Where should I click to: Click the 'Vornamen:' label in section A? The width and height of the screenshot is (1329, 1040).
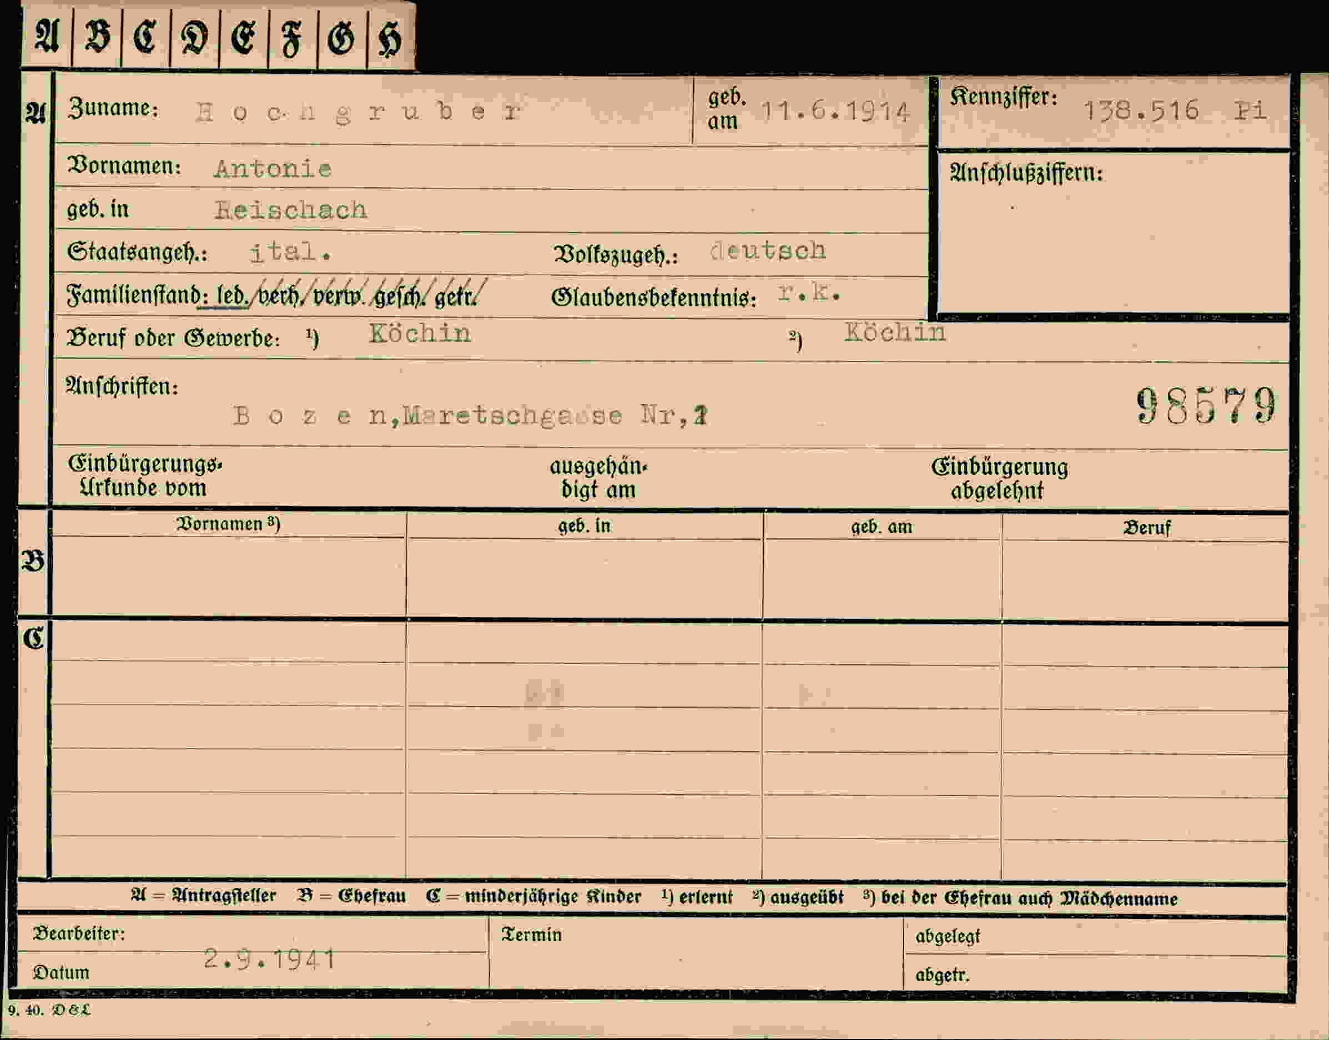click(124, 165)
